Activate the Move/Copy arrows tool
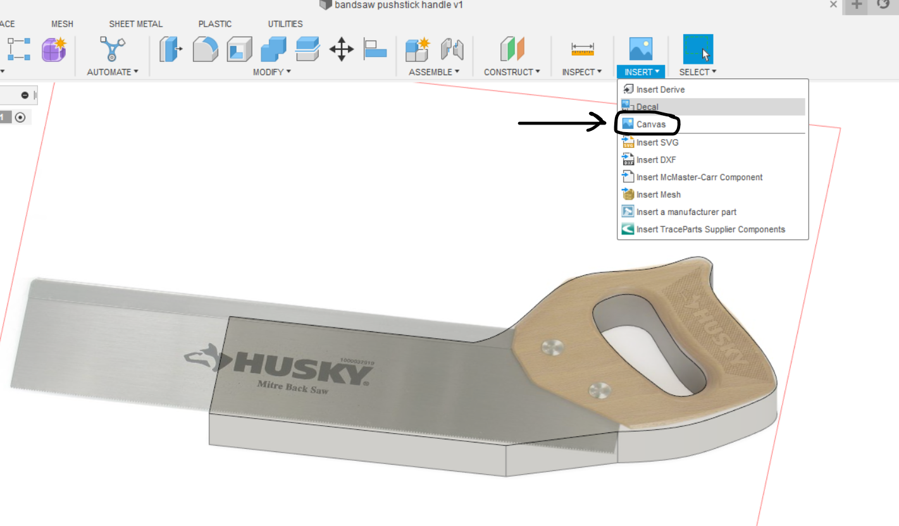Viewport: 899px width, 526px height. 342,49
